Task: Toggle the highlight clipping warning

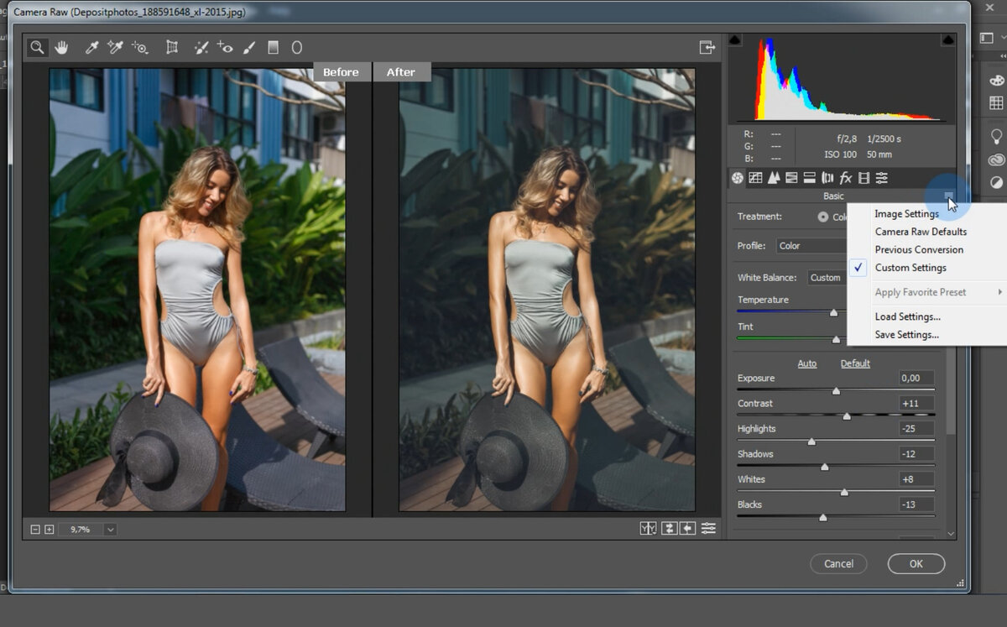Action: pos(947,39)
